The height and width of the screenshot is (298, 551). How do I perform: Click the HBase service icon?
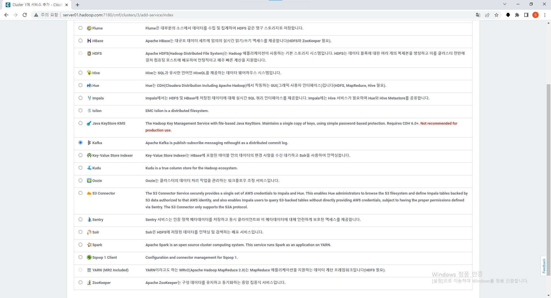pos(89,41)
